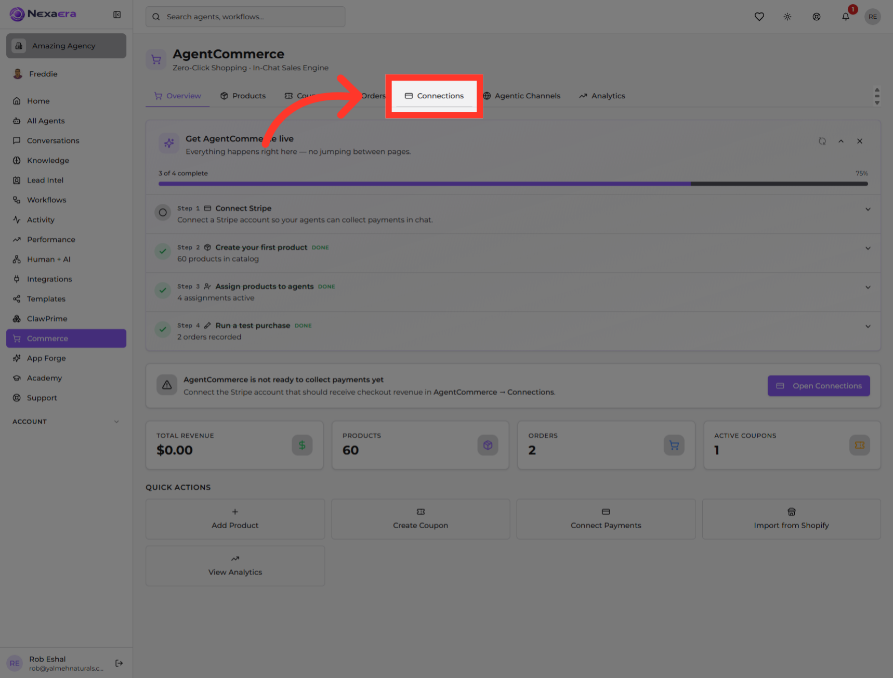
Task: Click Connect Payments quick action
Action: [x=606, y=519]
